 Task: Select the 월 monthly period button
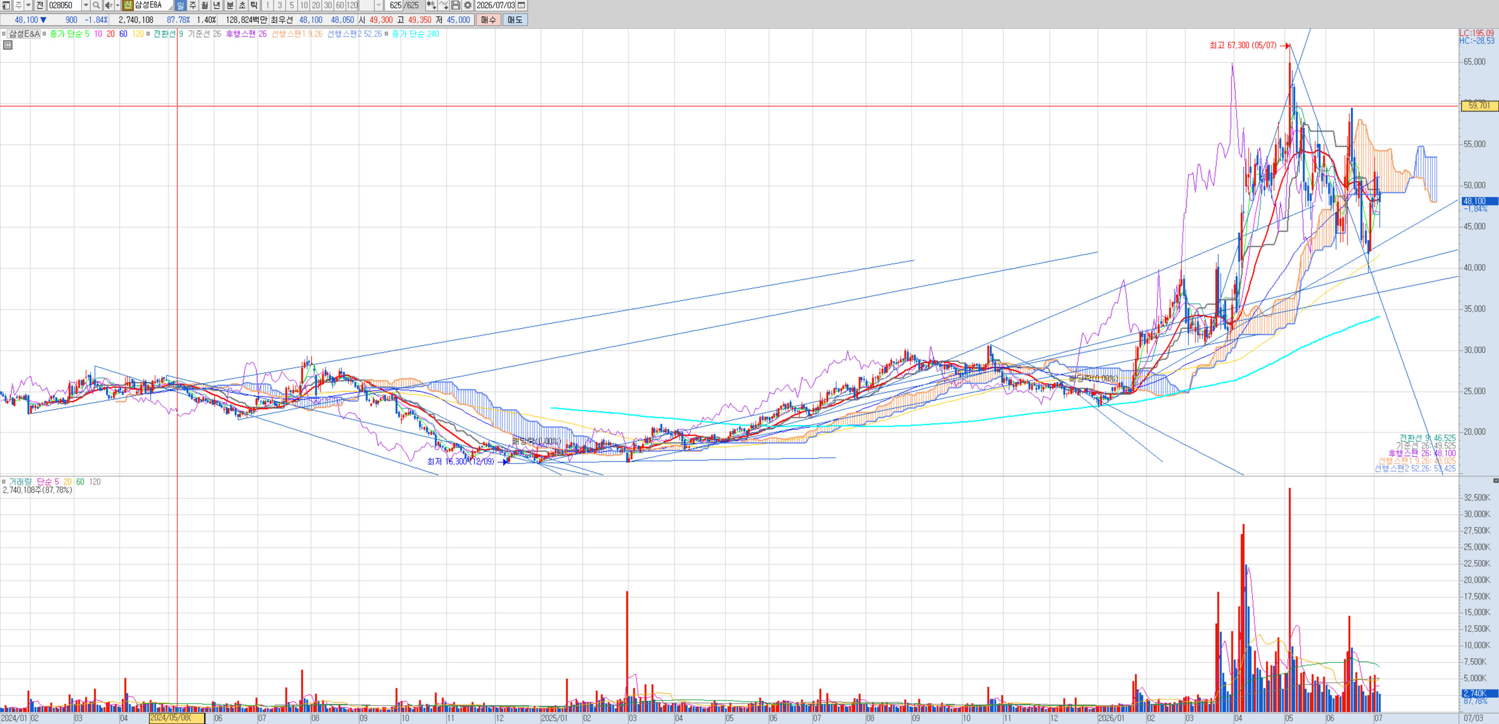[205, 5]
